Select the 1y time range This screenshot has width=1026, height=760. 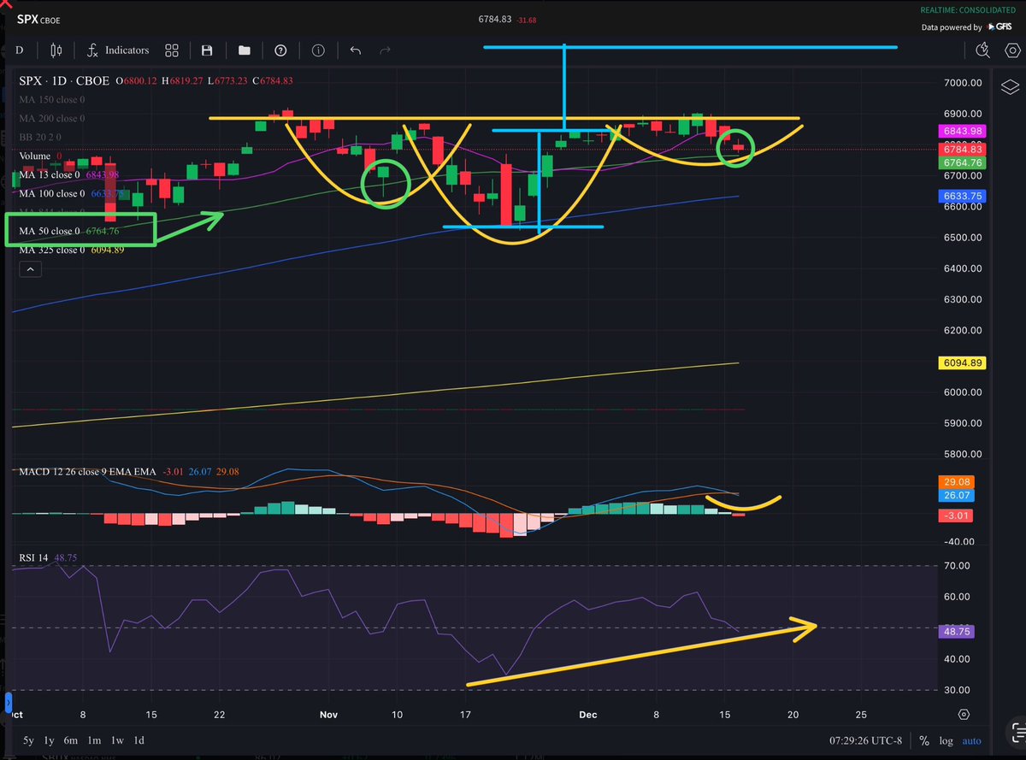50,740
